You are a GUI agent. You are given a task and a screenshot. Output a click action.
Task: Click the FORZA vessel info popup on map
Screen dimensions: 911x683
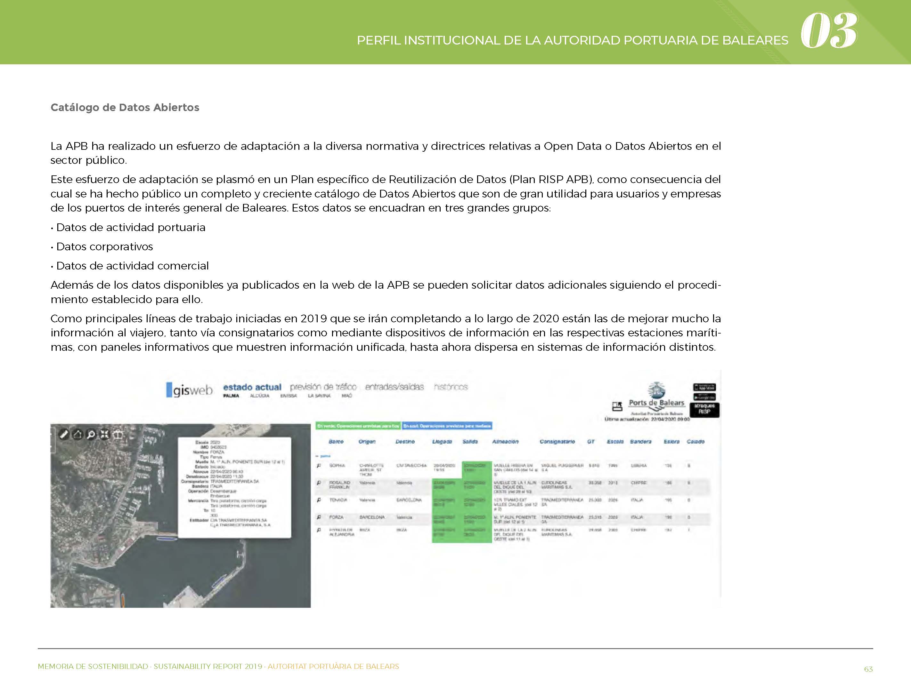coord(234,487)
